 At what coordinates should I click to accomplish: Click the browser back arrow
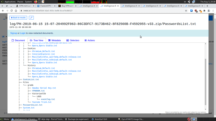(x=3, y=11)
